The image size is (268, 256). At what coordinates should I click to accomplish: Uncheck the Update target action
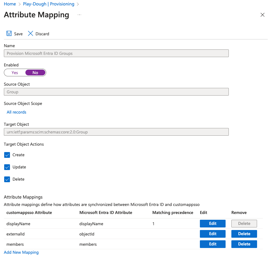[x=7, y=167]
